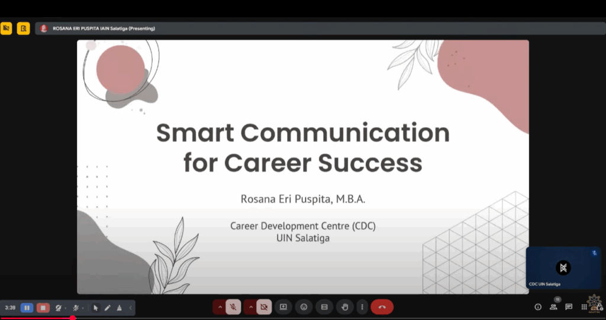Open the emoji reactions panel
Image resolution: width=606 pixels, height=320 pixels.
pos(304,307)
